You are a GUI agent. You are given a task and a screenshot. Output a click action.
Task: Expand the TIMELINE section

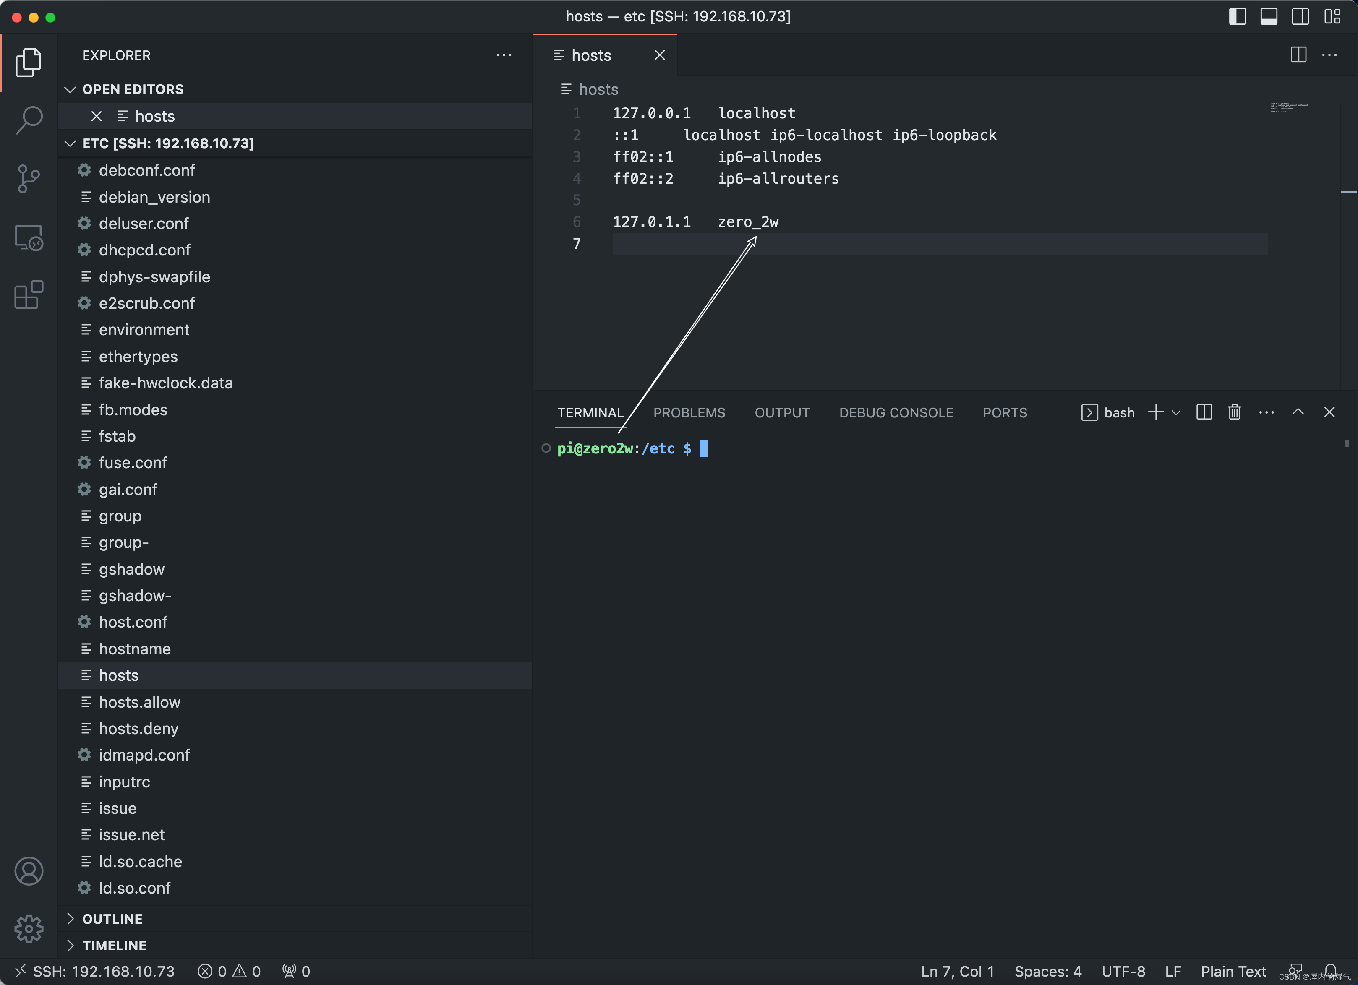point(114,945)
